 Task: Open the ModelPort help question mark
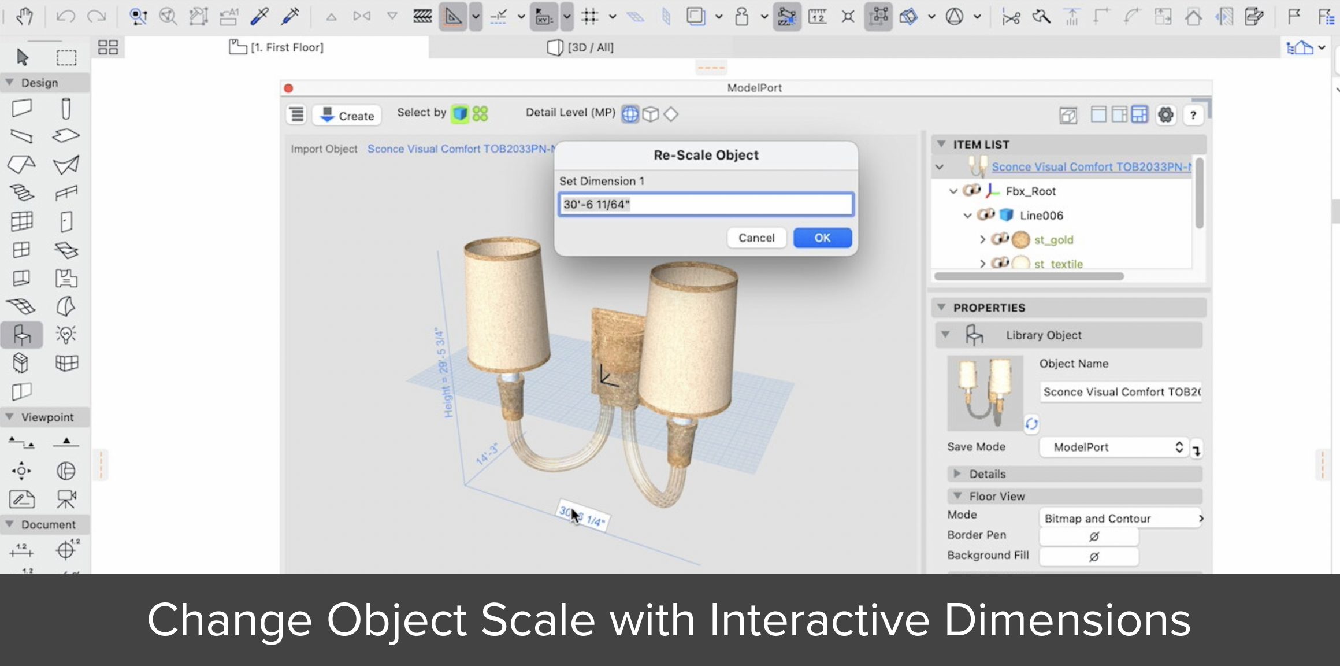[1193, 114]
